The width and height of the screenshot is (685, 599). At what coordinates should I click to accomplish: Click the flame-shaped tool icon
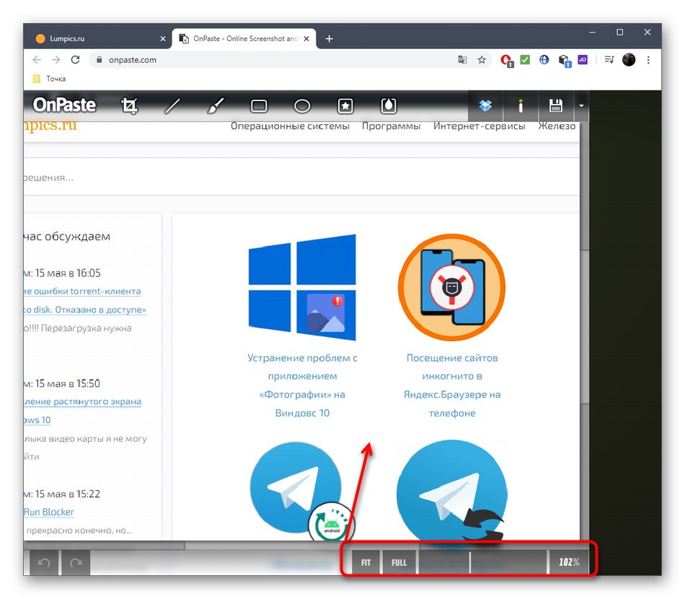pos(388,105)
